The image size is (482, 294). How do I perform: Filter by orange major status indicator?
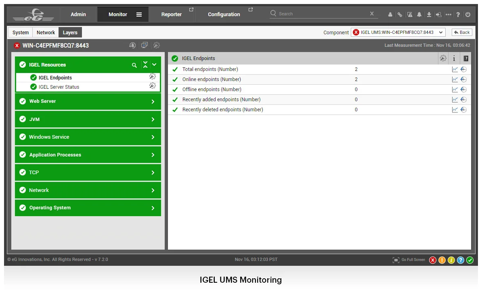[x=442, y=260]
